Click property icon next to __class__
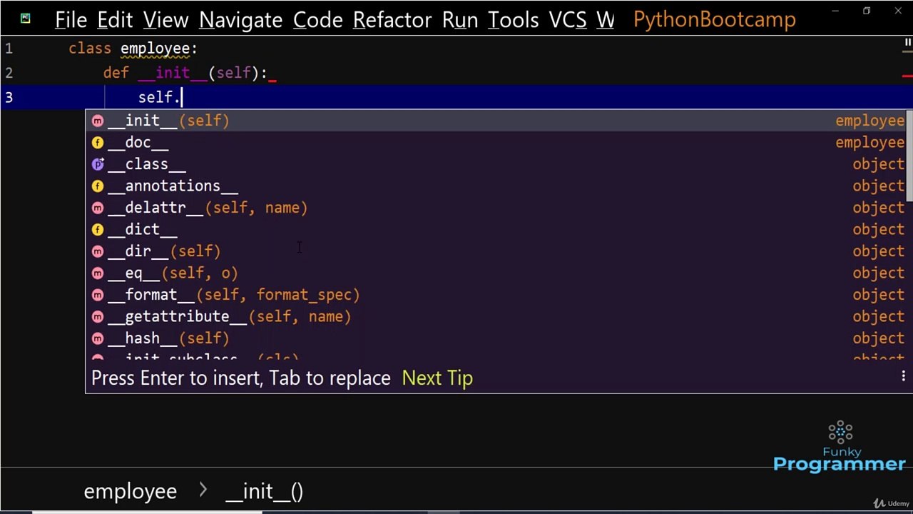913x514 pixels. [x=98, y=164]
